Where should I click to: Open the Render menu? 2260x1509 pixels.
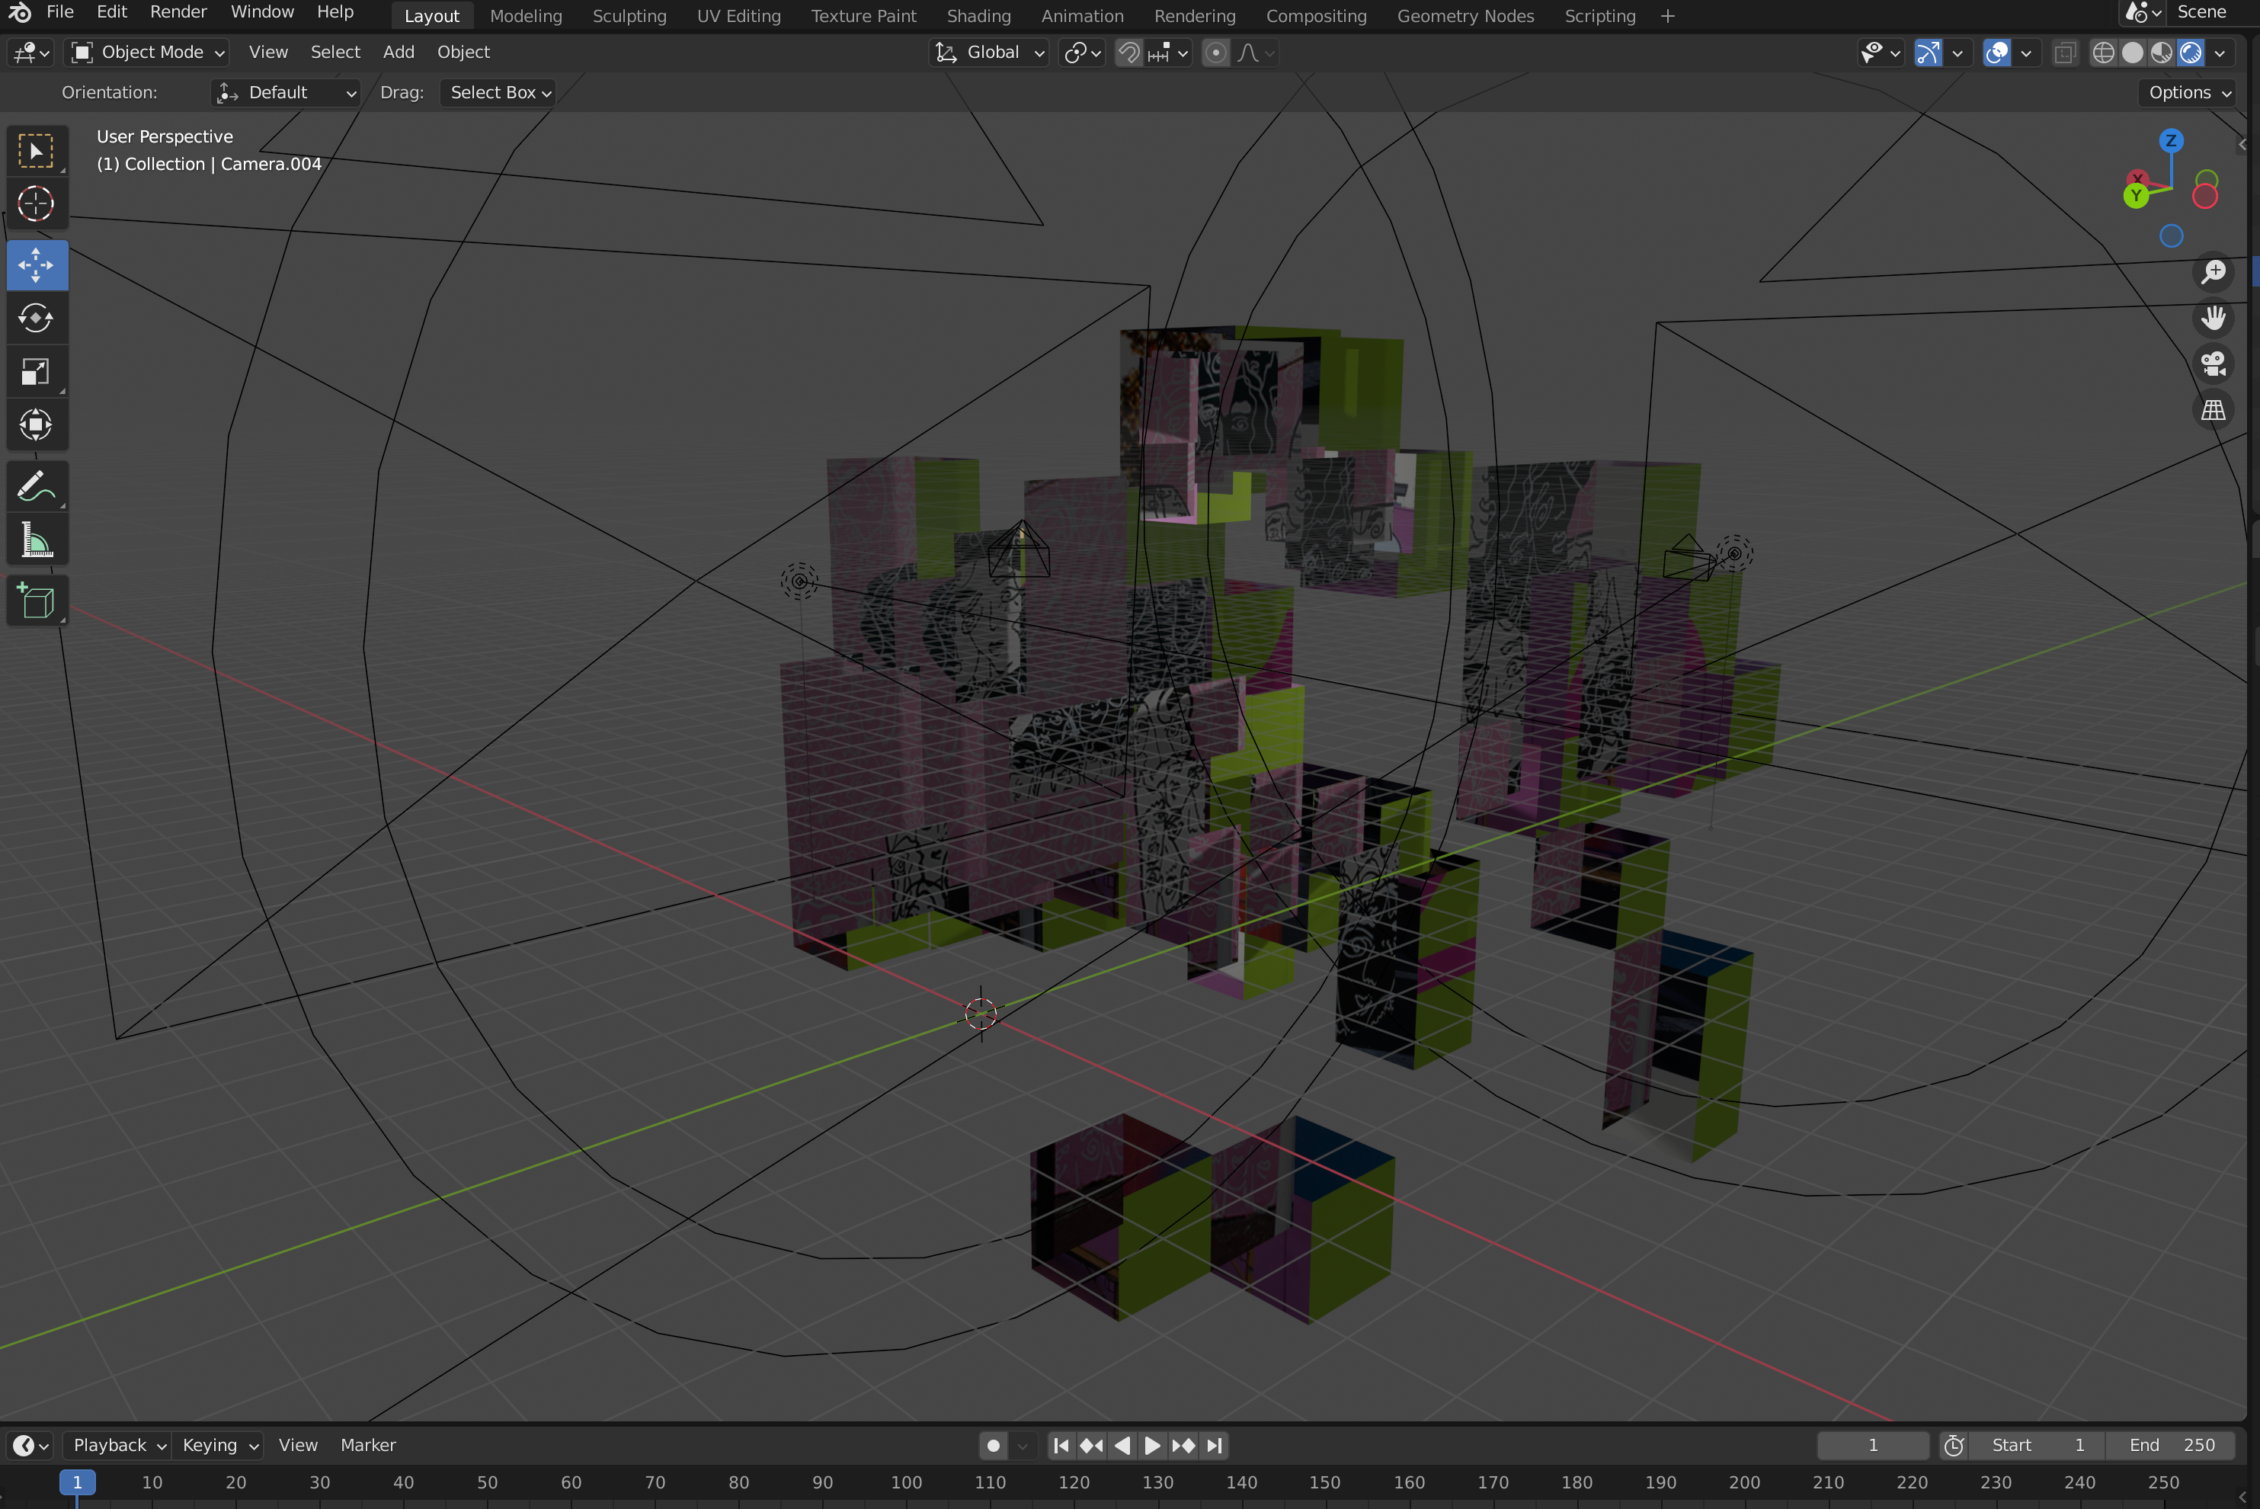[178, 12]
